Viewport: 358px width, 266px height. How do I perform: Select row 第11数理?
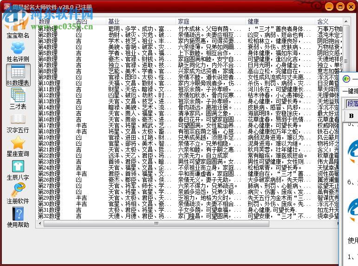[x=188, y=89]
